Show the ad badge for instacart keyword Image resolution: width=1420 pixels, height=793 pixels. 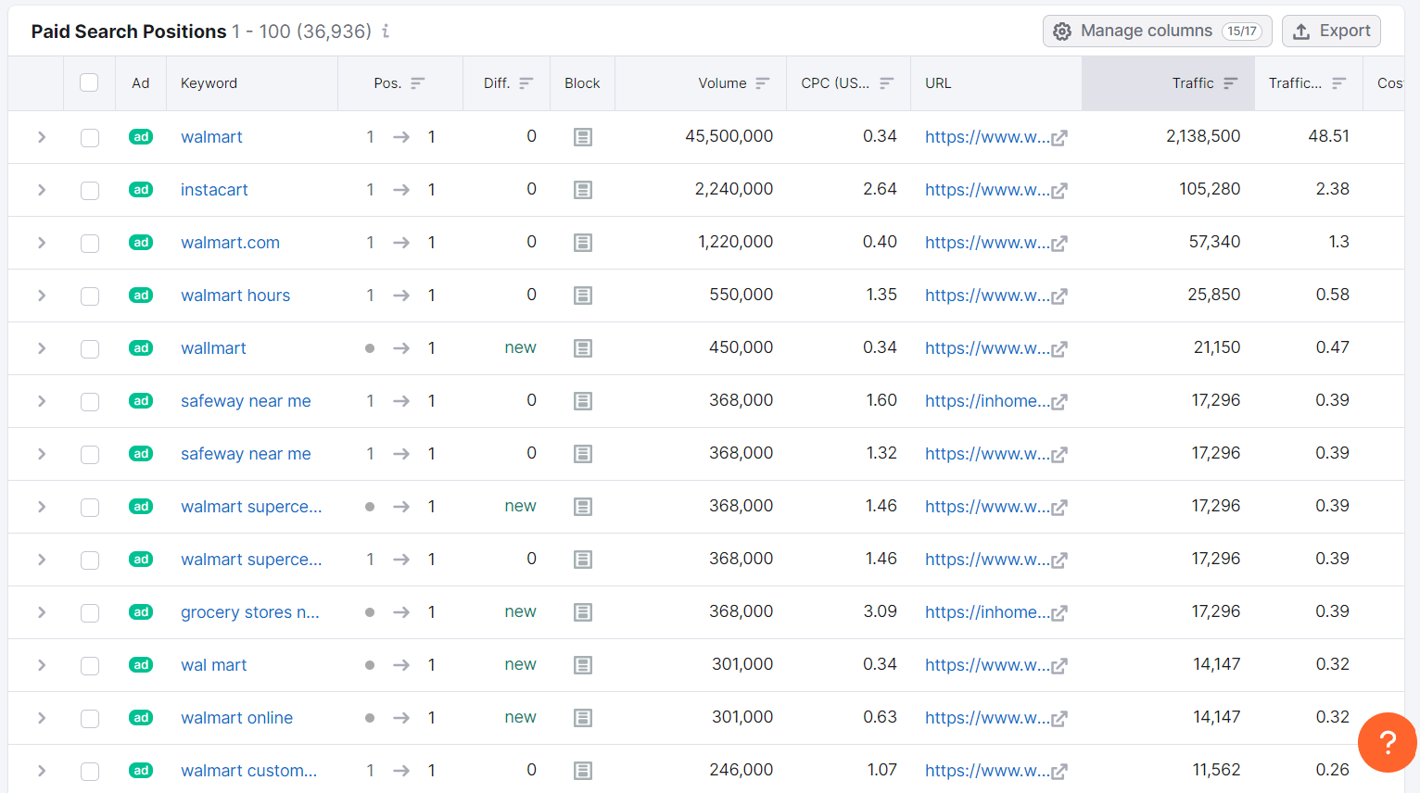tap(141, 190)
